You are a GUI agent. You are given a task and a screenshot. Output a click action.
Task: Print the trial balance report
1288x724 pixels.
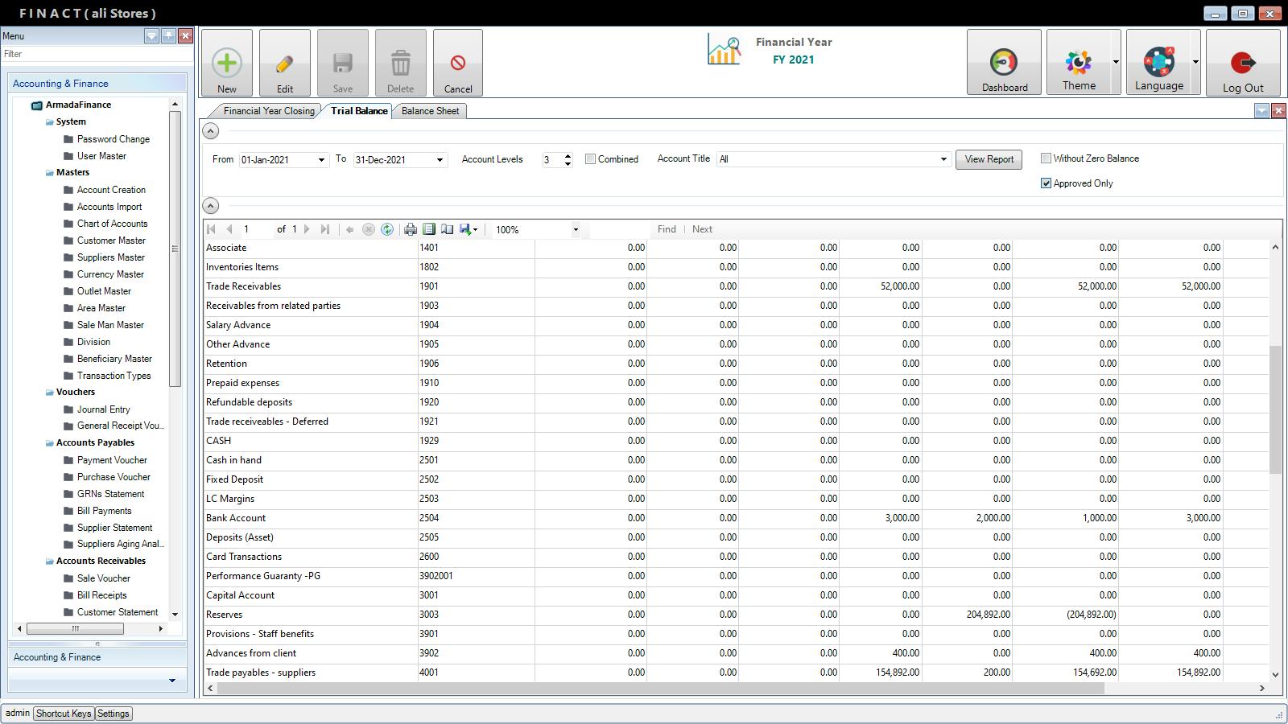coord(411,229)
